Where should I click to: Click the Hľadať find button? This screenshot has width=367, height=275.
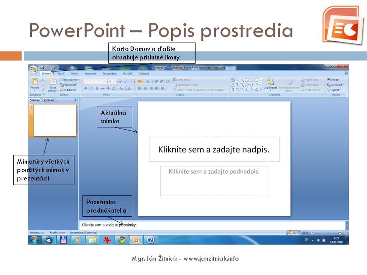click(333, 80)
